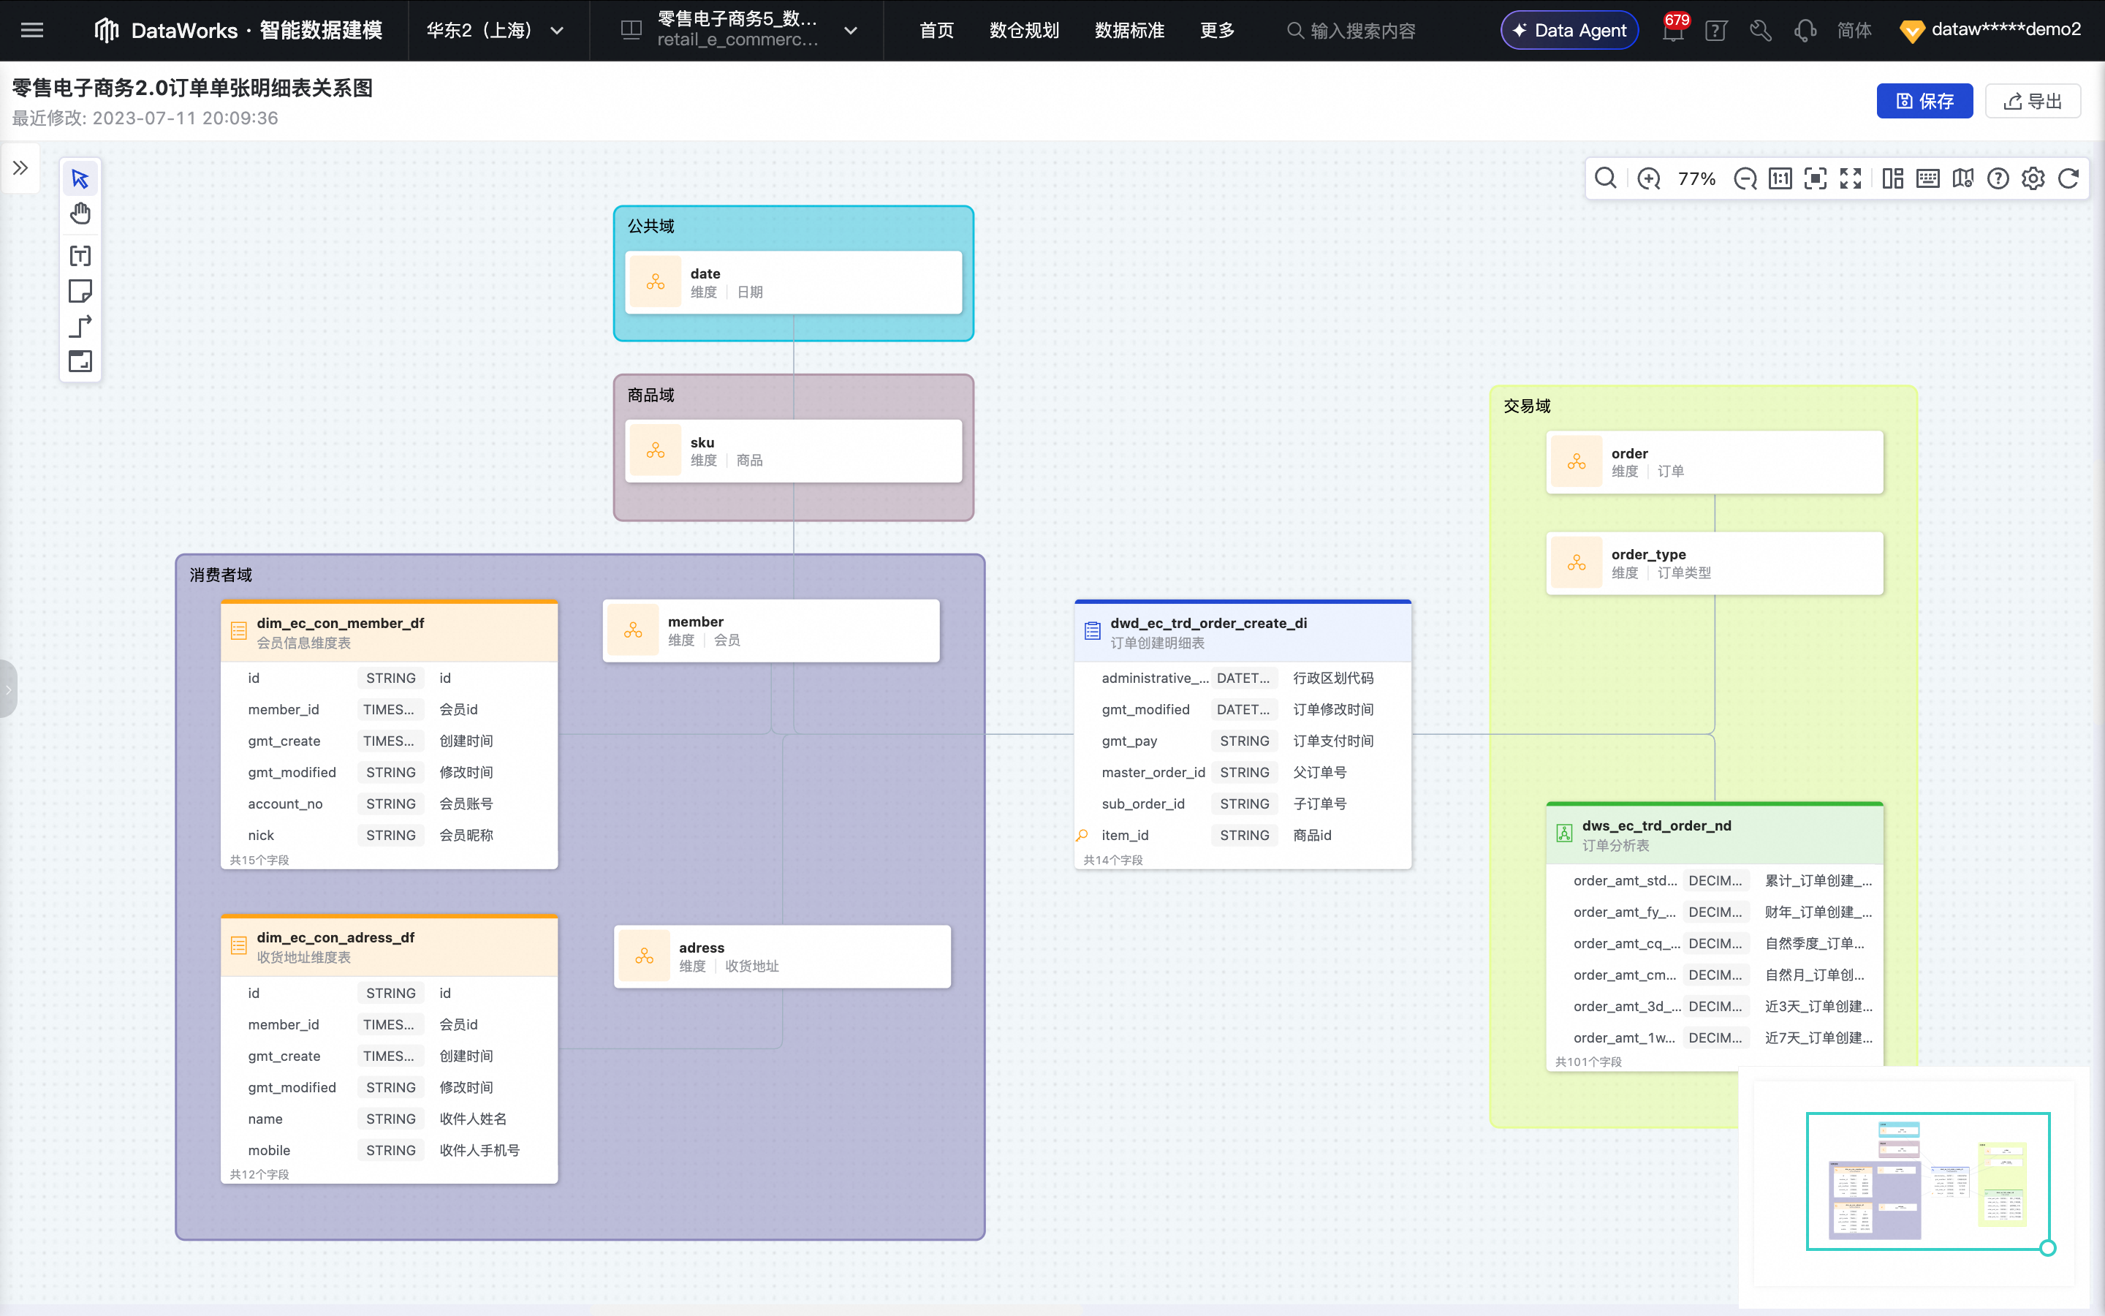Switch language via 简体
The width and height of the screenshot is (2105, 1316).
[1854, 31]
